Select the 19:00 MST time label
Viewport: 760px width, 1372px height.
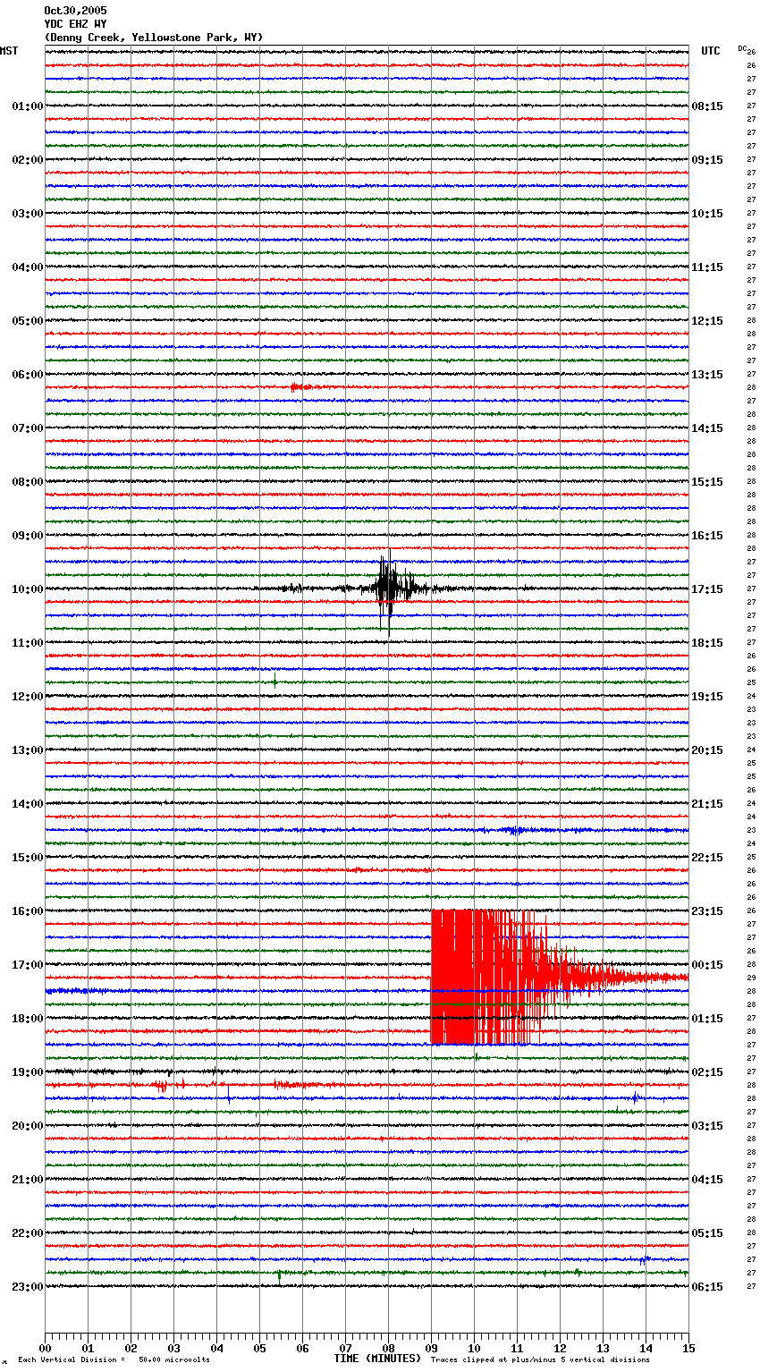[27, 1072]
